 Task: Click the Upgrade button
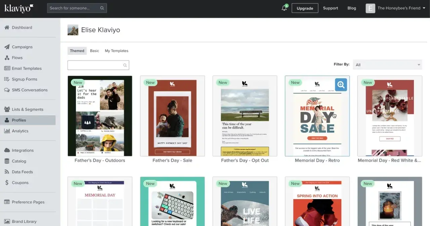click(x=305, y=8)
